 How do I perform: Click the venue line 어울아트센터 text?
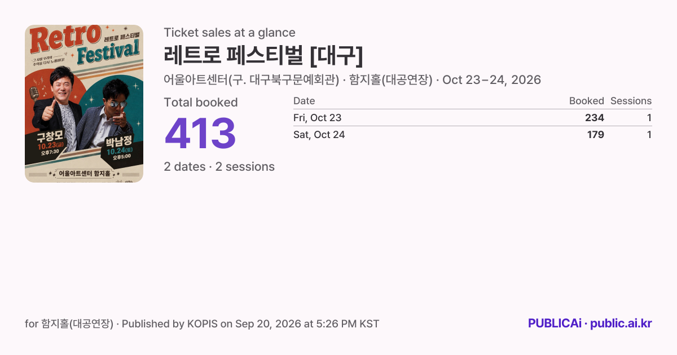click(251, 80)
